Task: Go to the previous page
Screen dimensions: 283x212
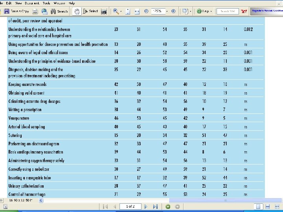Action: coord(115,207)
